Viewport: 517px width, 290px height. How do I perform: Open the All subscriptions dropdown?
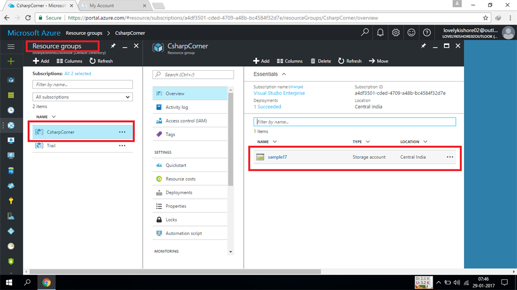[82, 97]
